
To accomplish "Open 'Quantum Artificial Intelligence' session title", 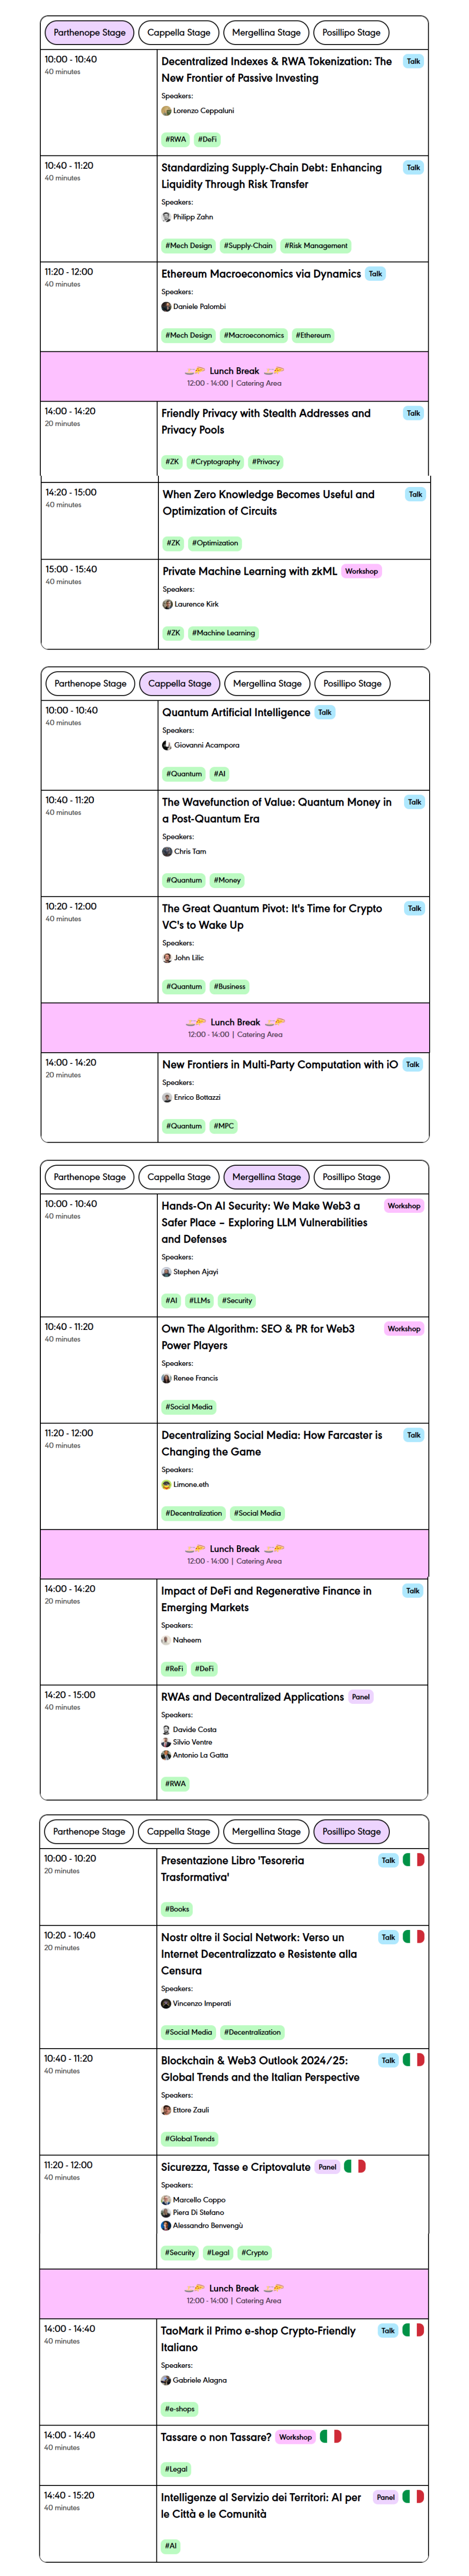I will coord(237,713).
